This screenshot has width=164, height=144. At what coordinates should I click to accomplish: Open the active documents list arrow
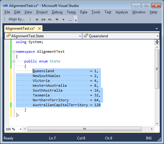tap(157, 29)
